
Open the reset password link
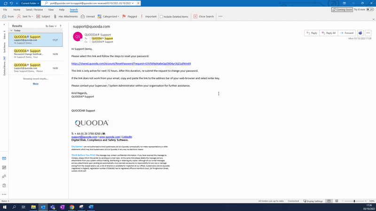pos(131,64)
